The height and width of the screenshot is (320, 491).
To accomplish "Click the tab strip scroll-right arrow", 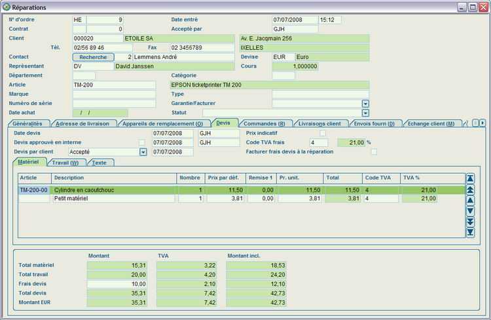I will (x=482, y=123).
